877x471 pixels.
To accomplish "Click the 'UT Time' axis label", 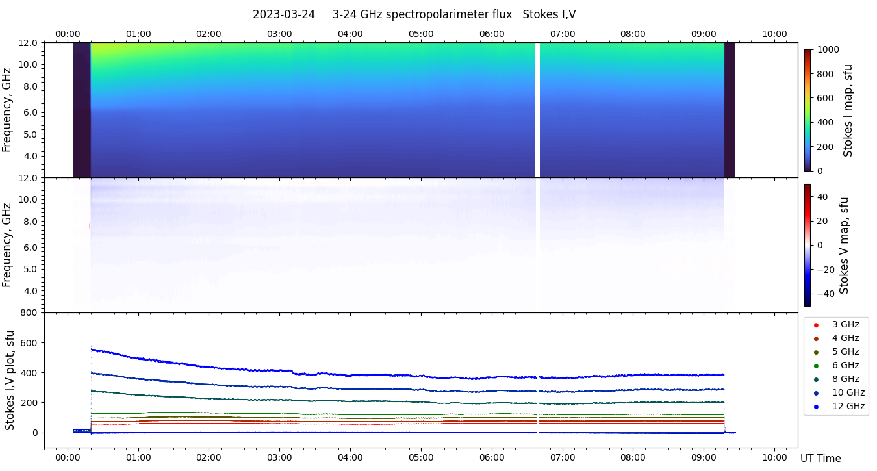I will click(820, 459).
